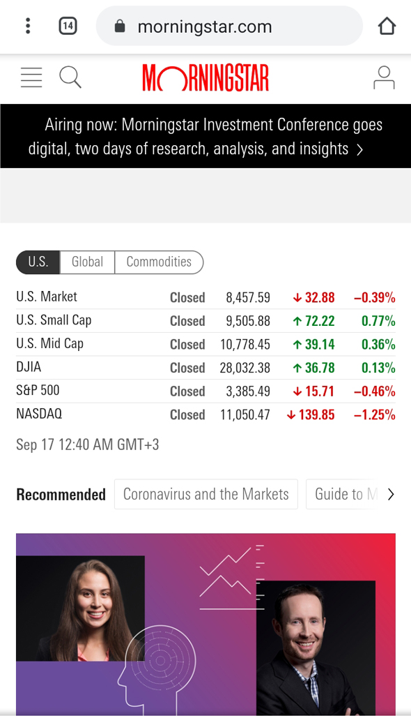Image resolution: width=411 pixels, height=718 pixels.
Task: Open the Coronavirus and the Markets topic
Action: [206, 494]
